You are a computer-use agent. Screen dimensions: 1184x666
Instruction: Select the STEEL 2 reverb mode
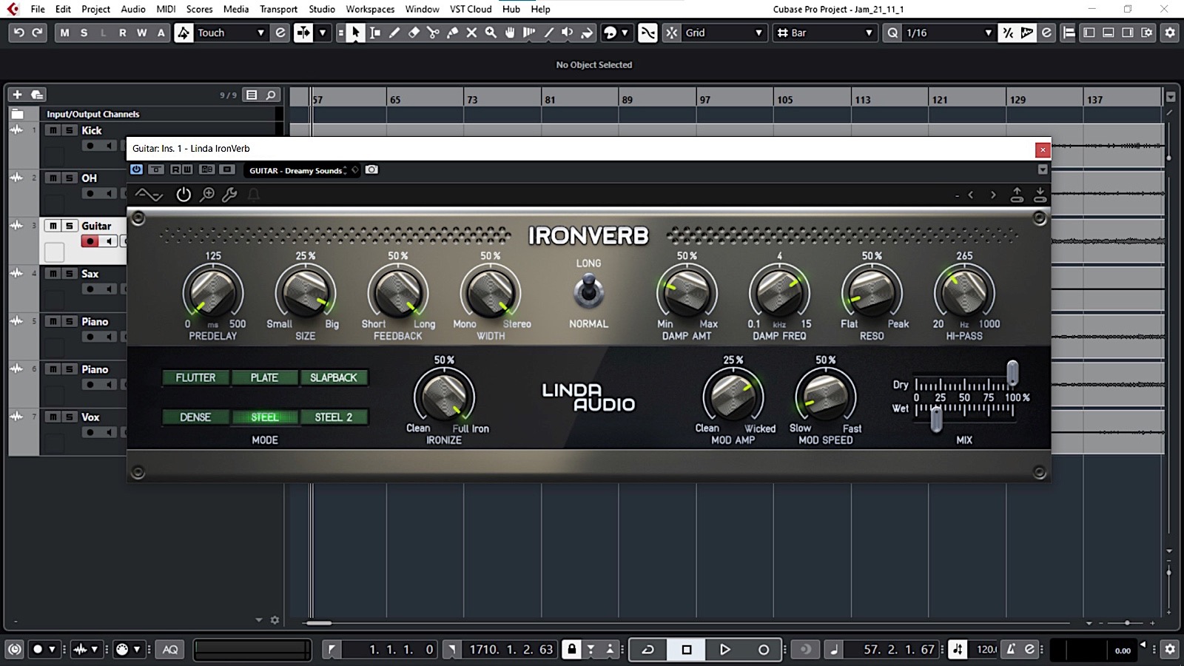point(333,417)
